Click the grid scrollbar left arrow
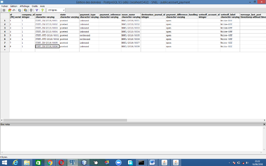Image resolution: width=266 pixels, height=166 pixels. [2, 120]
